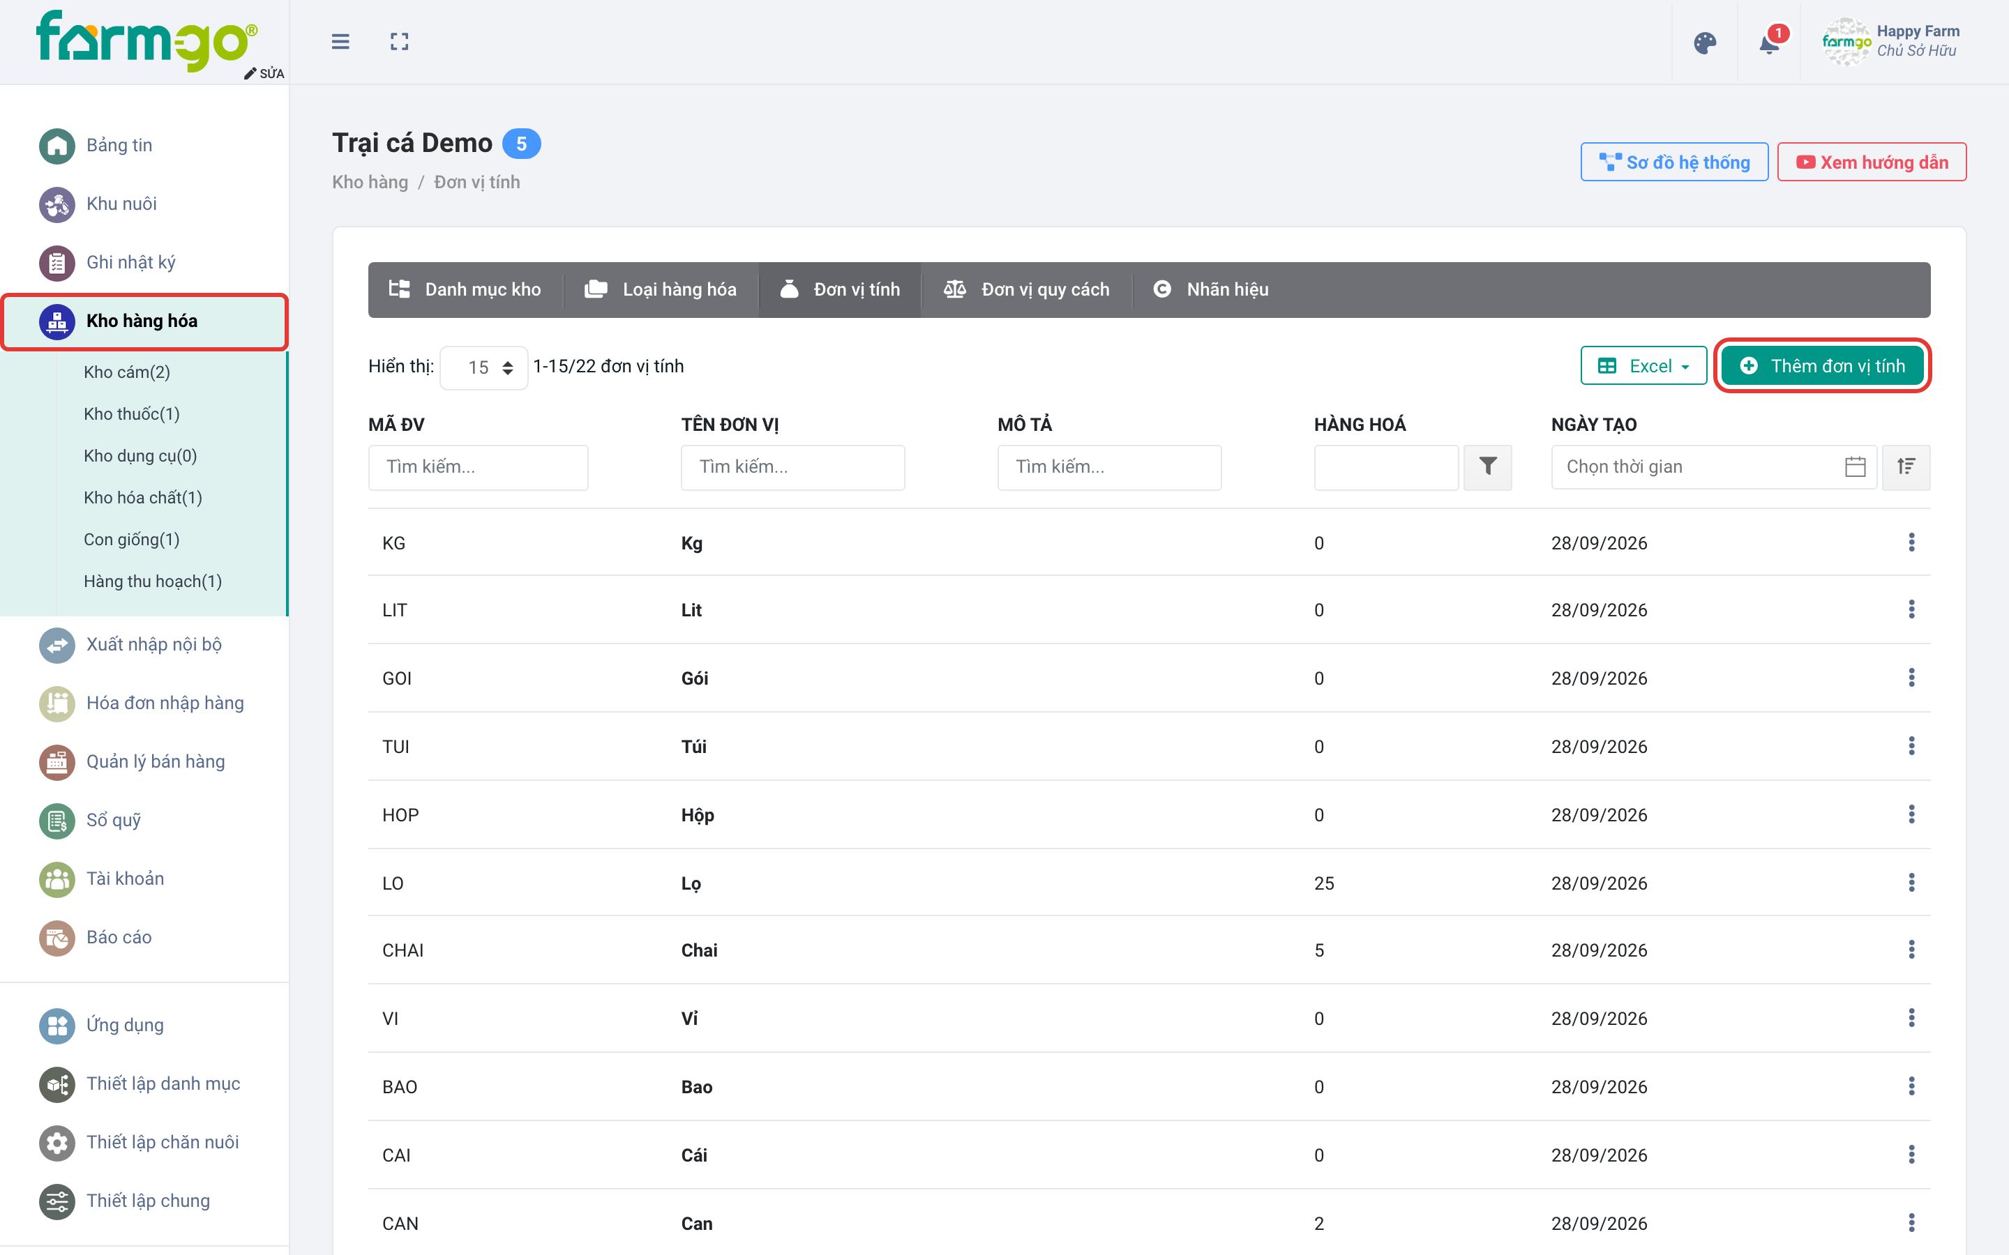Open Sơ đồ hệ thống button

pyautogui.click(x=1674, y=162)
